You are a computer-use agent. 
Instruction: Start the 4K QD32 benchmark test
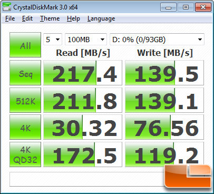click(25, 154)
